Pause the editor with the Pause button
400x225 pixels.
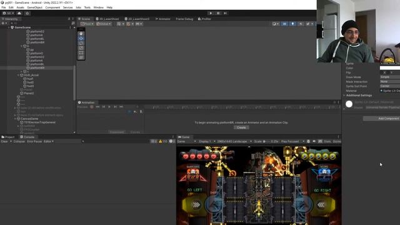(x=218, y=13)
